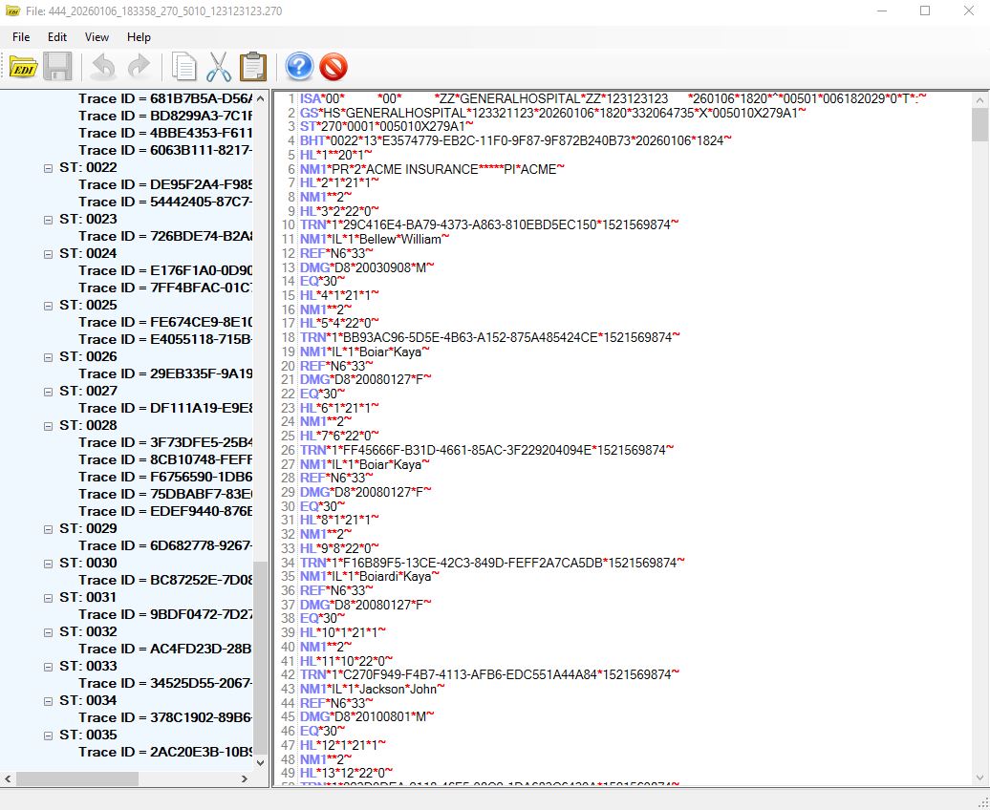Select Trace ID = 6D682778-9267 tree row
990x810 pixels.
point(165,545)
